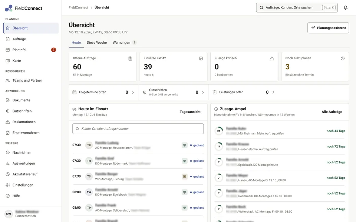Open the Noch einzuplanen 3 card
The image size is (356, 222).
pyautogui.click(x=315, y=67)
